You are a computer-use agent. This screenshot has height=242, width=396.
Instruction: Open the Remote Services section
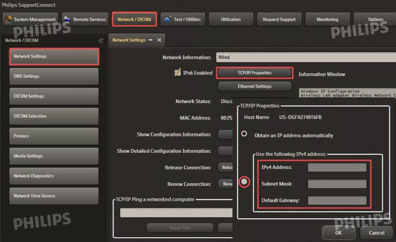85,19
